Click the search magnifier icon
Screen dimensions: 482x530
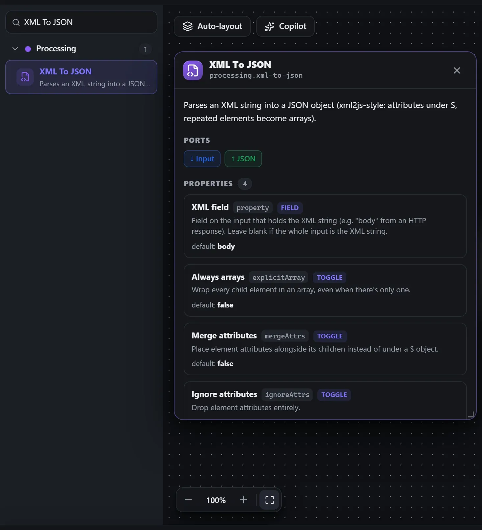[16, 22]
